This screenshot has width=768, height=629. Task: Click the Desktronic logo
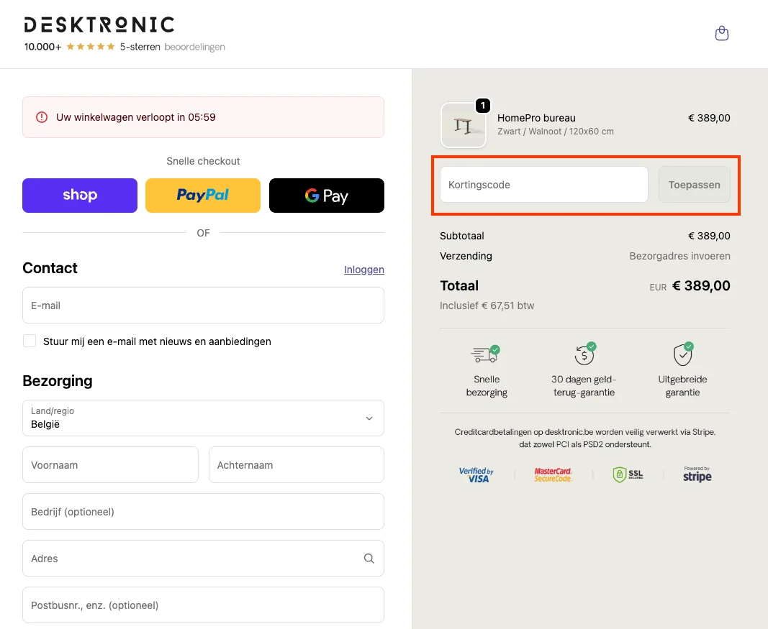[99, 25]
